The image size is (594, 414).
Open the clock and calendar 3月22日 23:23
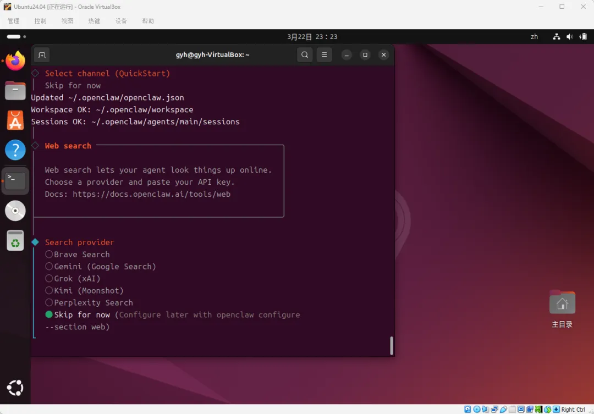[312, 37]
